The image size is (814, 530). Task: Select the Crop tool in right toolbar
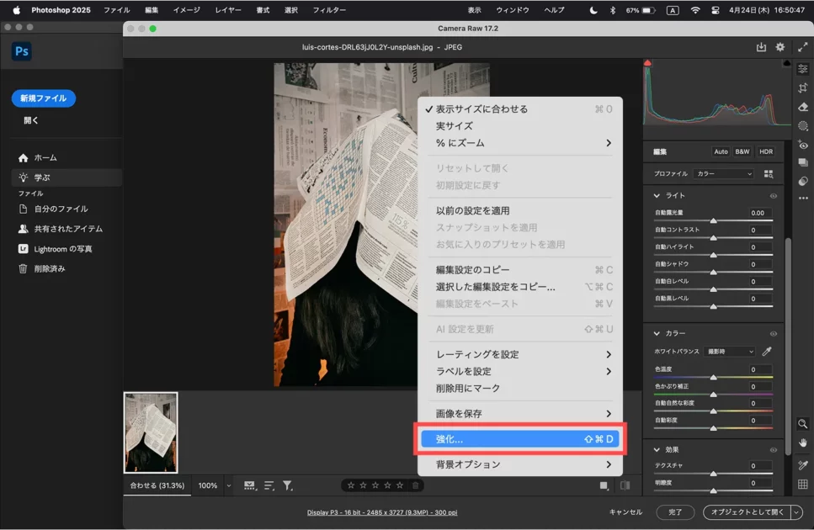[x=803, y=87]
